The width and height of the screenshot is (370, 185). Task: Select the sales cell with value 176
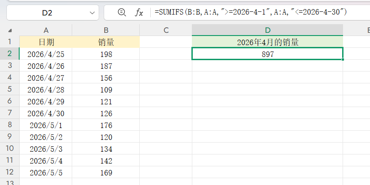(x=106, y=125)
